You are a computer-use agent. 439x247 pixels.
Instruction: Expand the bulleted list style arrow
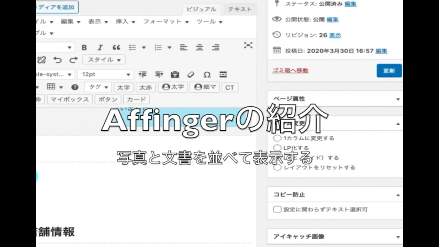click(144, 48)
